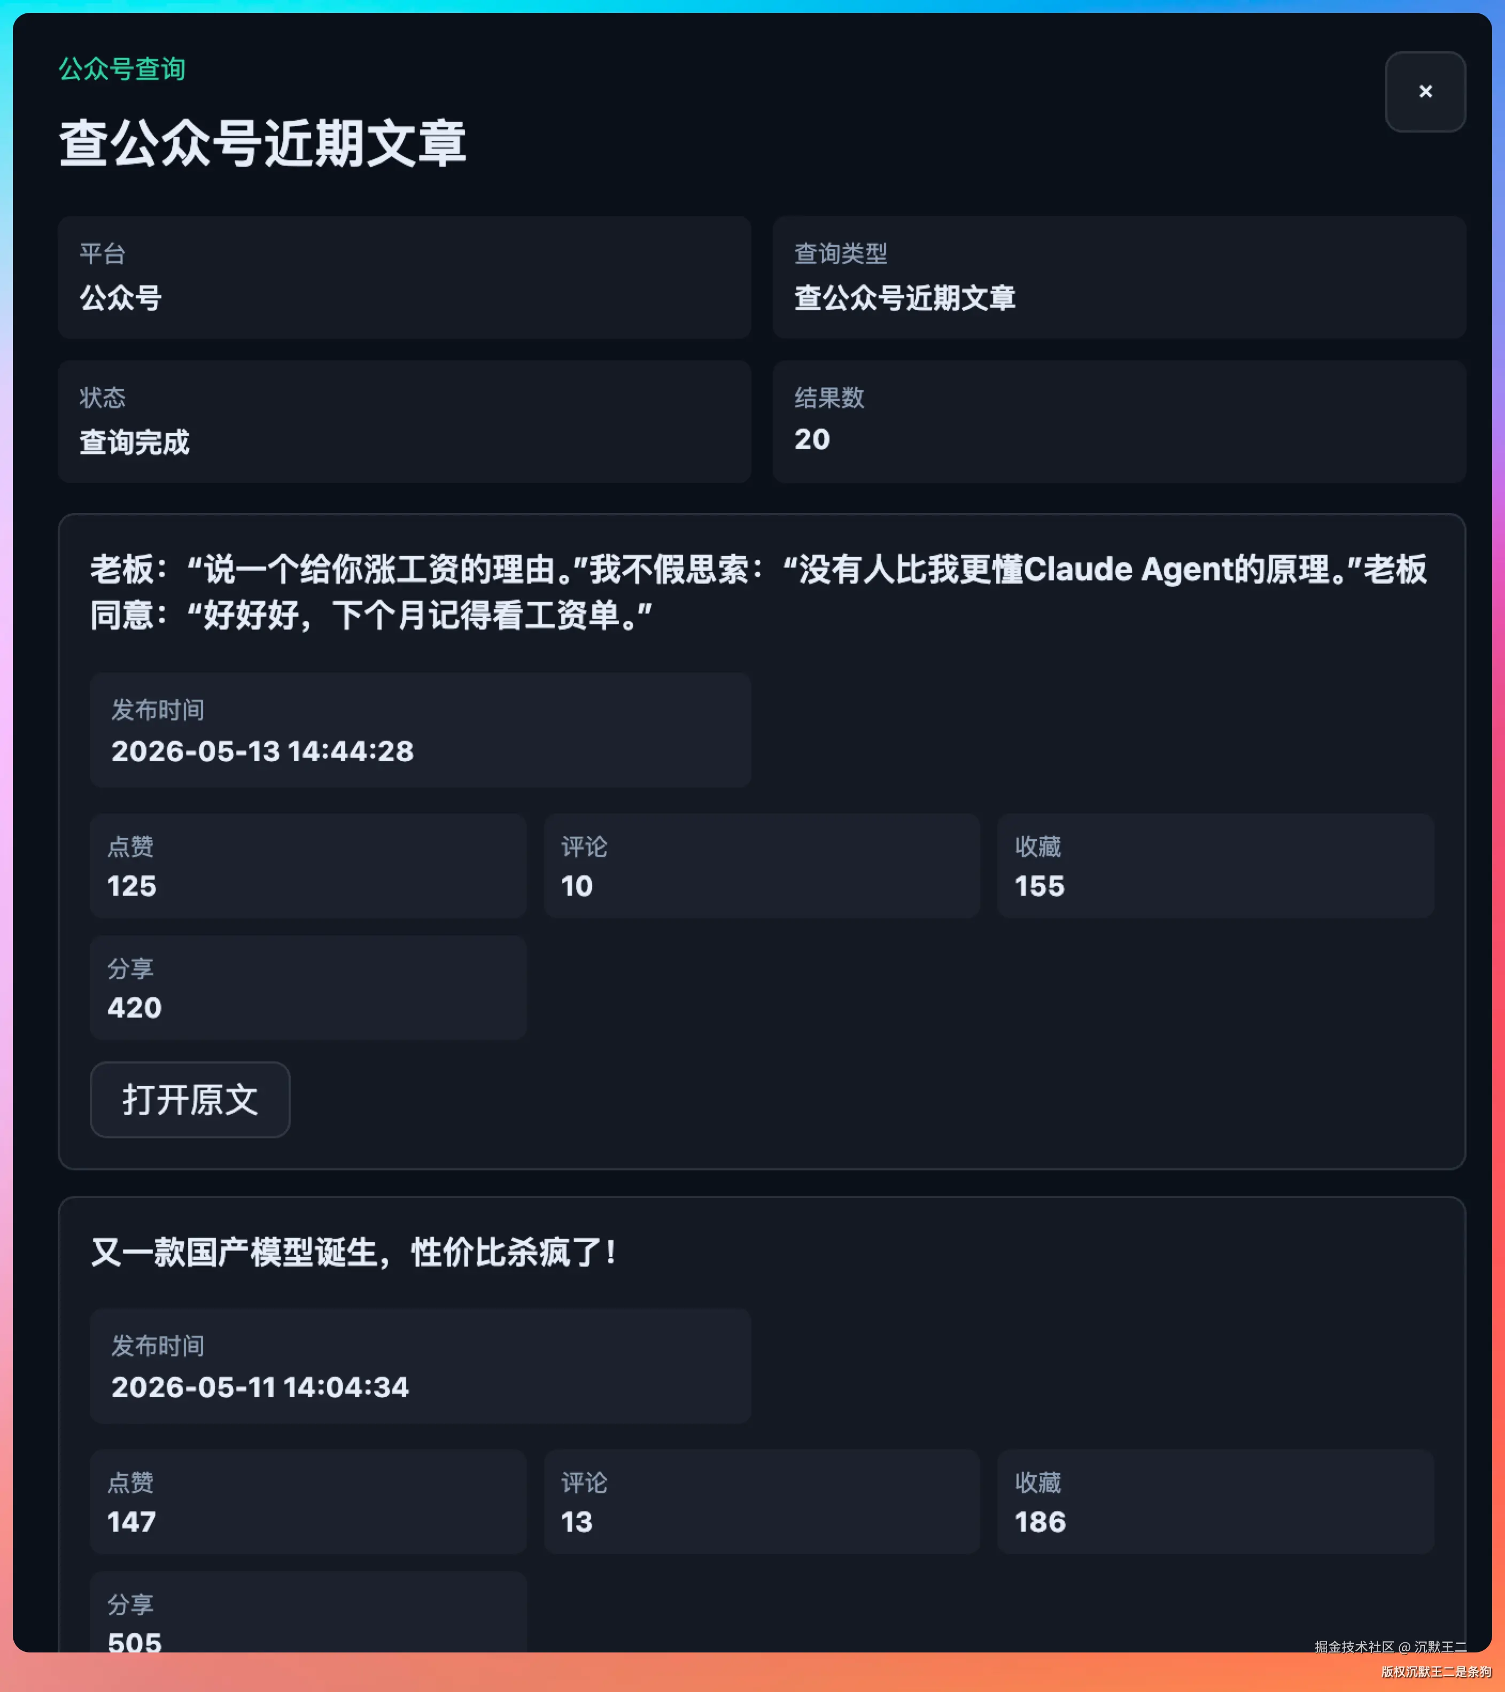Viewport: 1505px width, 1692px height.
Task: Click the 收藏 155 stat box
Action: [1215, 866]
